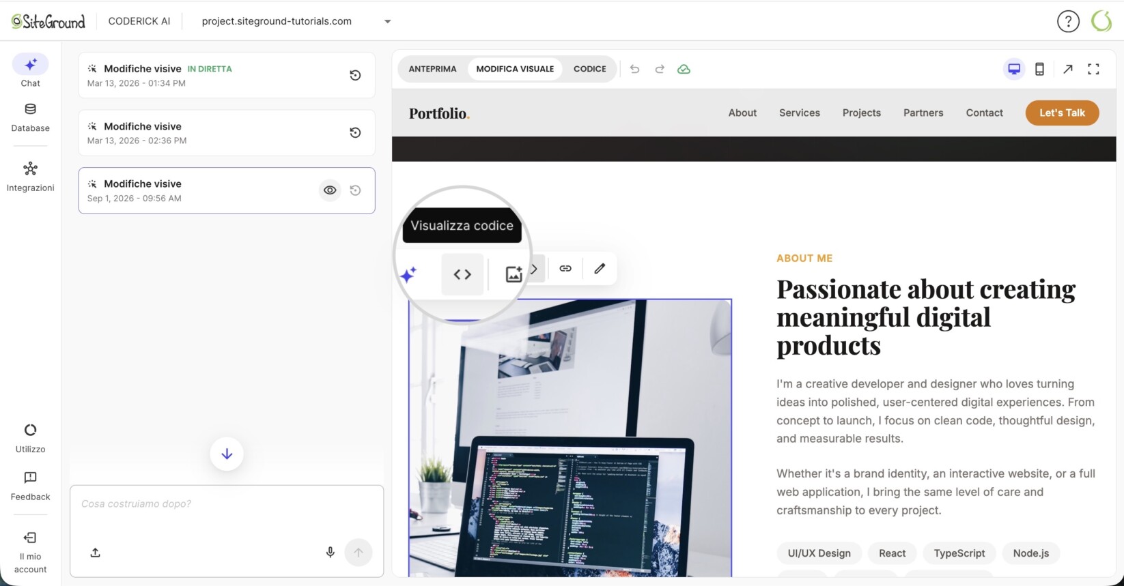Click the Node.js tag
Viewport: 1124px width, 586px height.
(x=1030, y=553)
